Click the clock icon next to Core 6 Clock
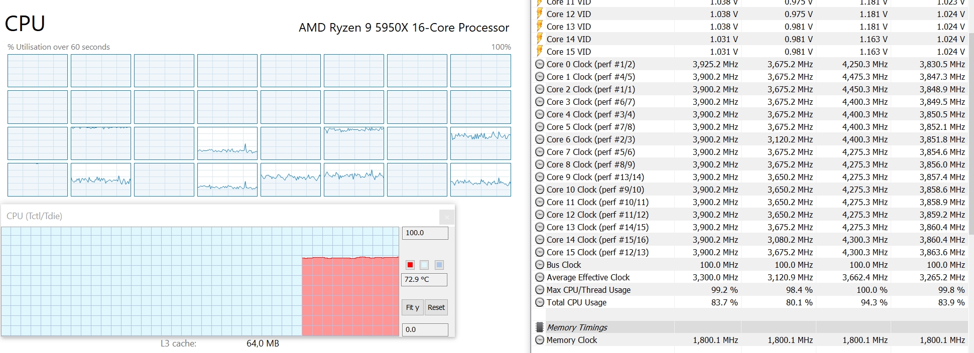The image size is (974, 353). 540,139
